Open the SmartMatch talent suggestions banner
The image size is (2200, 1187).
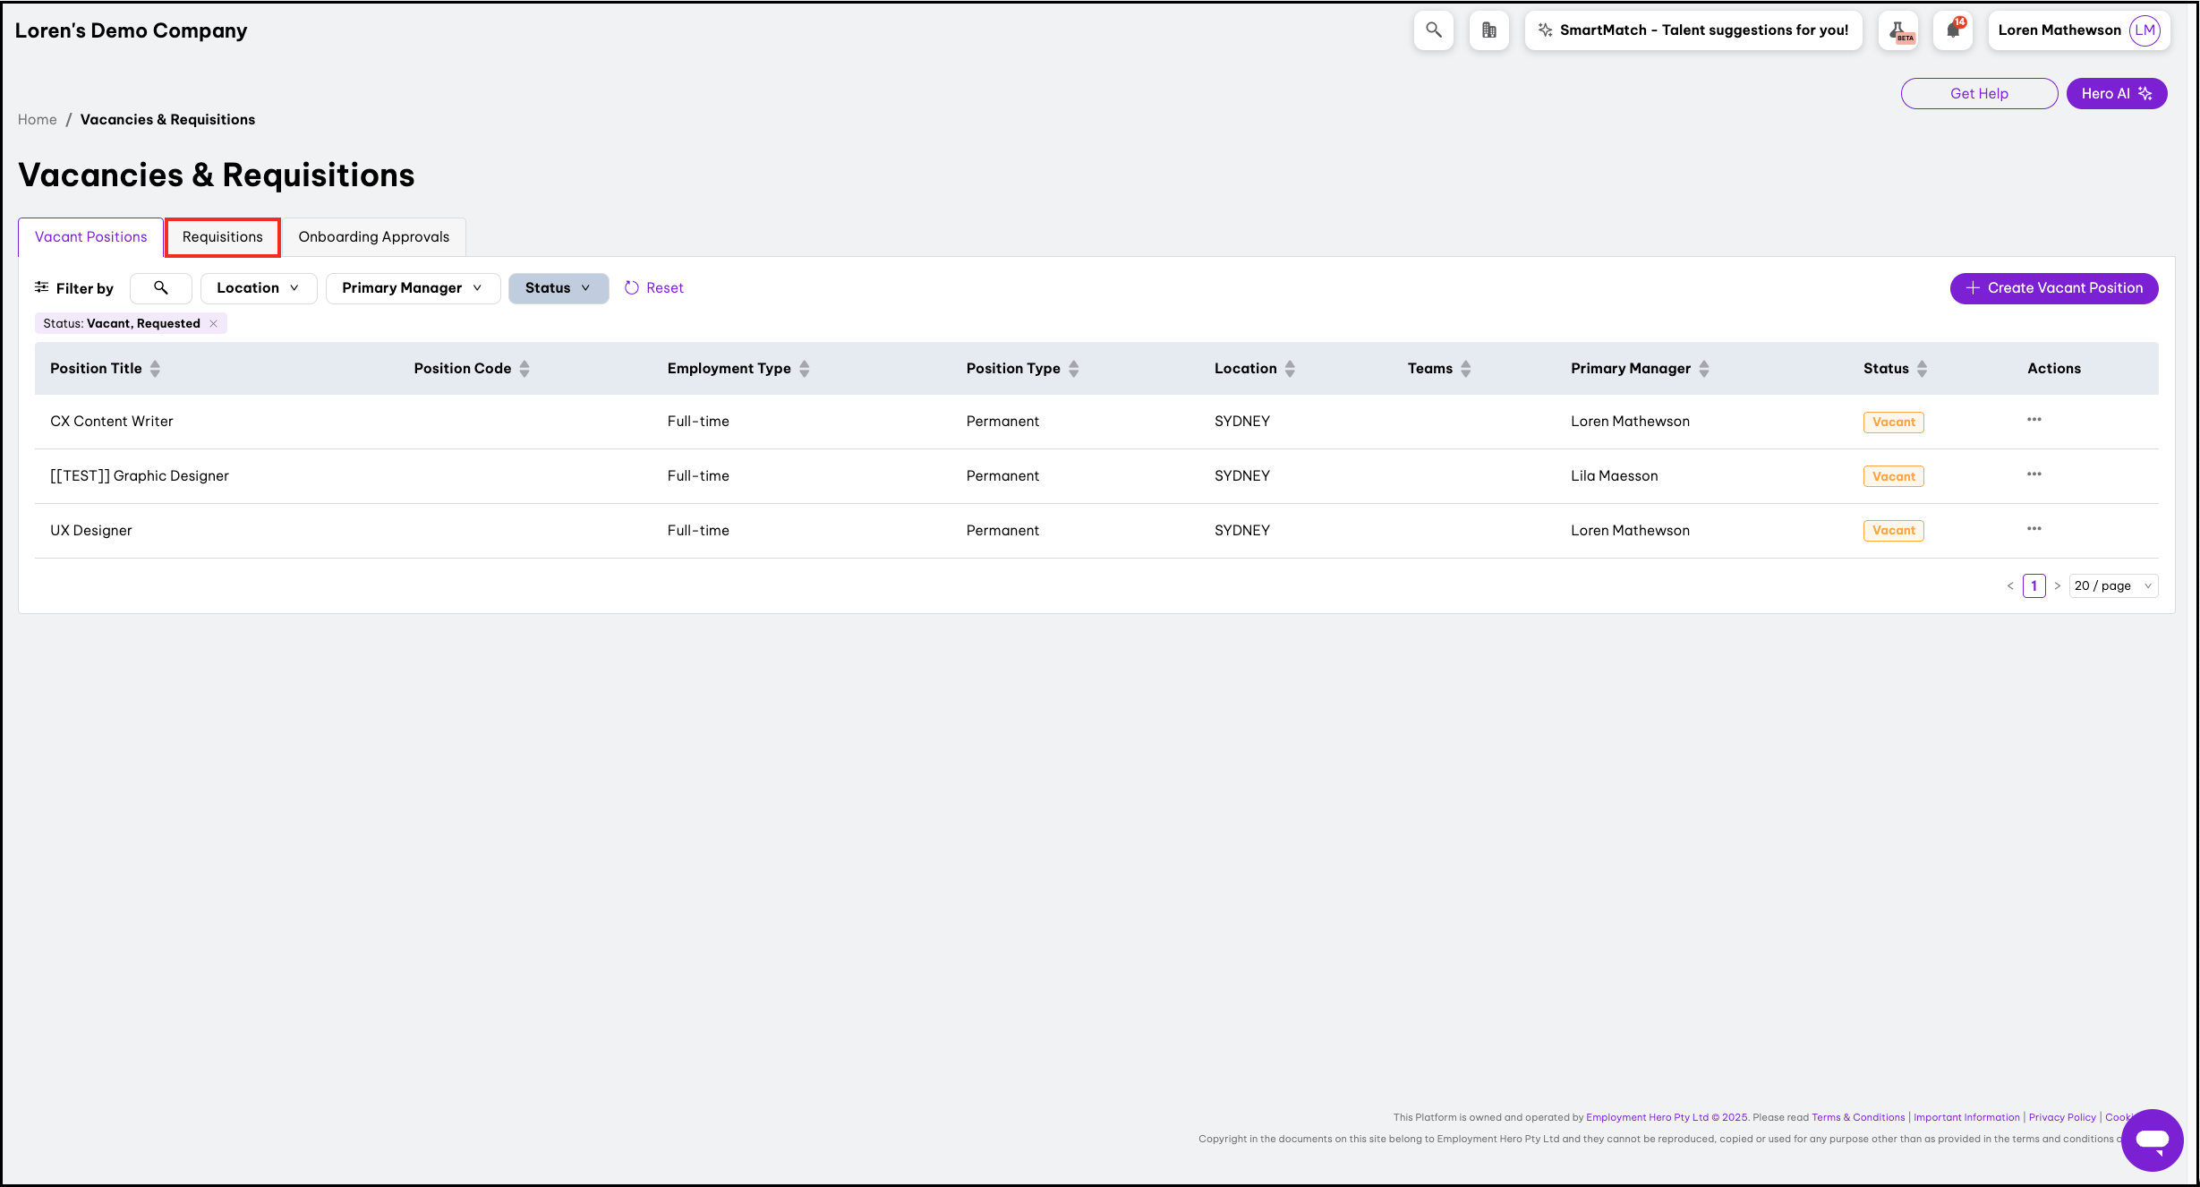click(x=1693, y=30)
